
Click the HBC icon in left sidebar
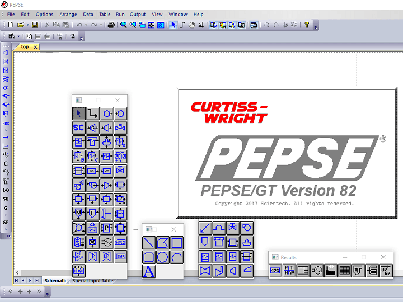(x=6, y=124)
